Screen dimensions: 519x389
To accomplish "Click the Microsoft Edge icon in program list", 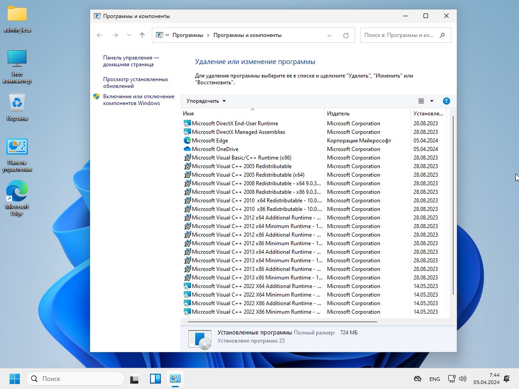I will 187,141.
